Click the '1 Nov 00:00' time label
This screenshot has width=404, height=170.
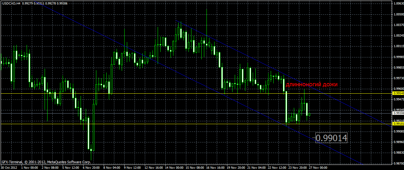(x=30, y=167)
